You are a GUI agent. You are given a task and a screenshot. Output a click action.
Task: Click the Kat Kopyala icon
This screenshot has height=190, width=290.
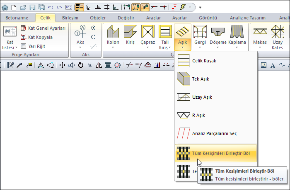[x=24, y=37]
